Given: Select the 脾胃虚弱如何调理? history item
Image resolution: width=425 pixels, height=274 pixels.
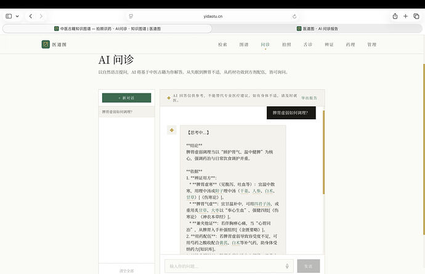Looking at the screenshot, I should 127,112.
